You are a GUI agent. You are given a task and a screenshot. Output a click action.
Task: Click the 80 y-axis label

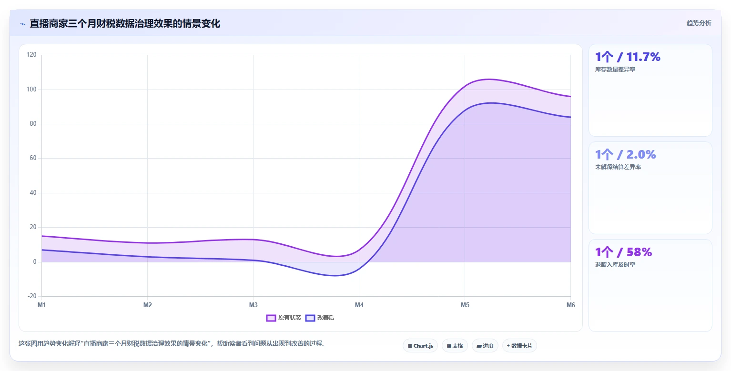click(33, 124)
